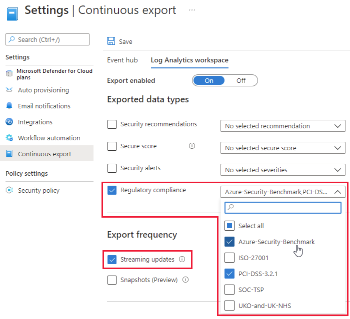The height and width of the screenshot is (319, 350).
Task: Click the Auto provisioning icon
Action: (x=9, y=90)
